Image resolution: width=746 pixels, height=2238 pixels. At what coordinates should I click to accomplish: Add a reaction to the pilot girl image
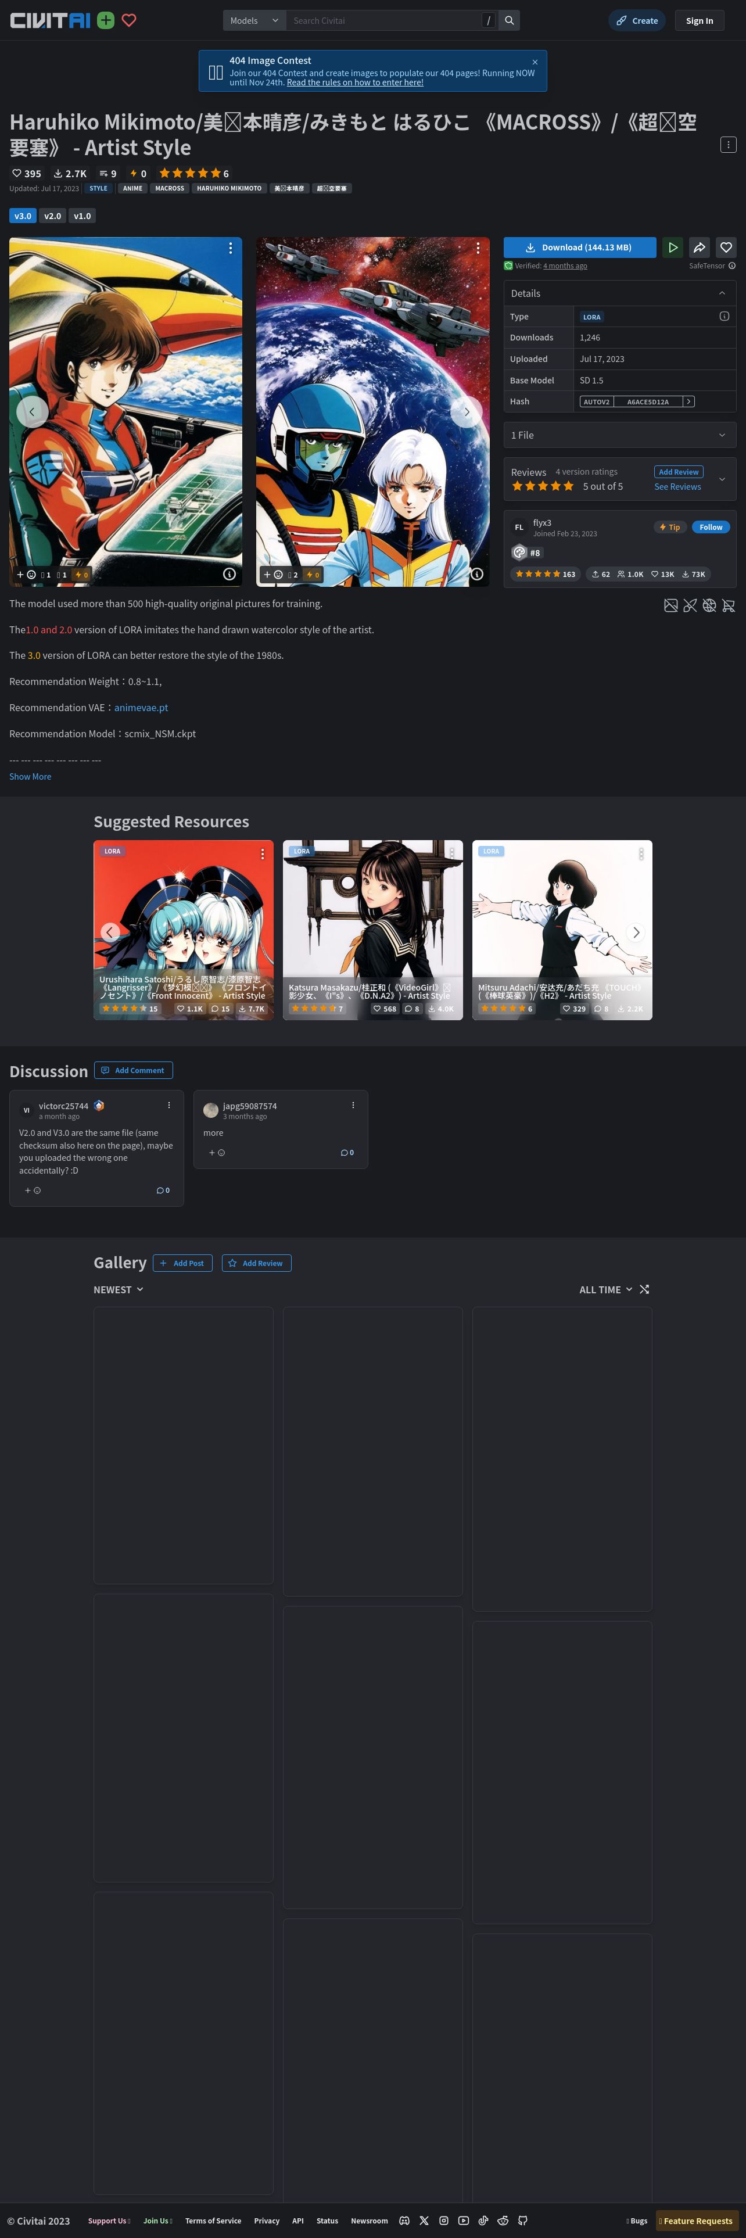[x=26, y=574]
